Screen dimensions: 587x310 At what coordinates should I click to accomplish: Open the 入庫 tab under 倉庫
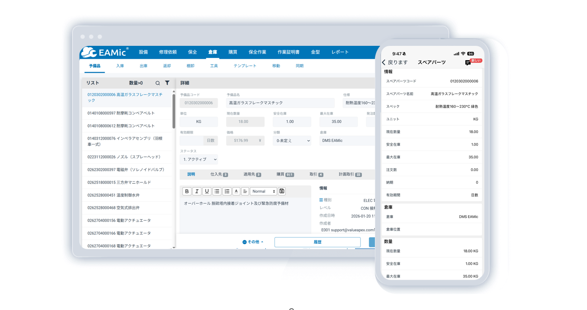(x=120, y=66)
